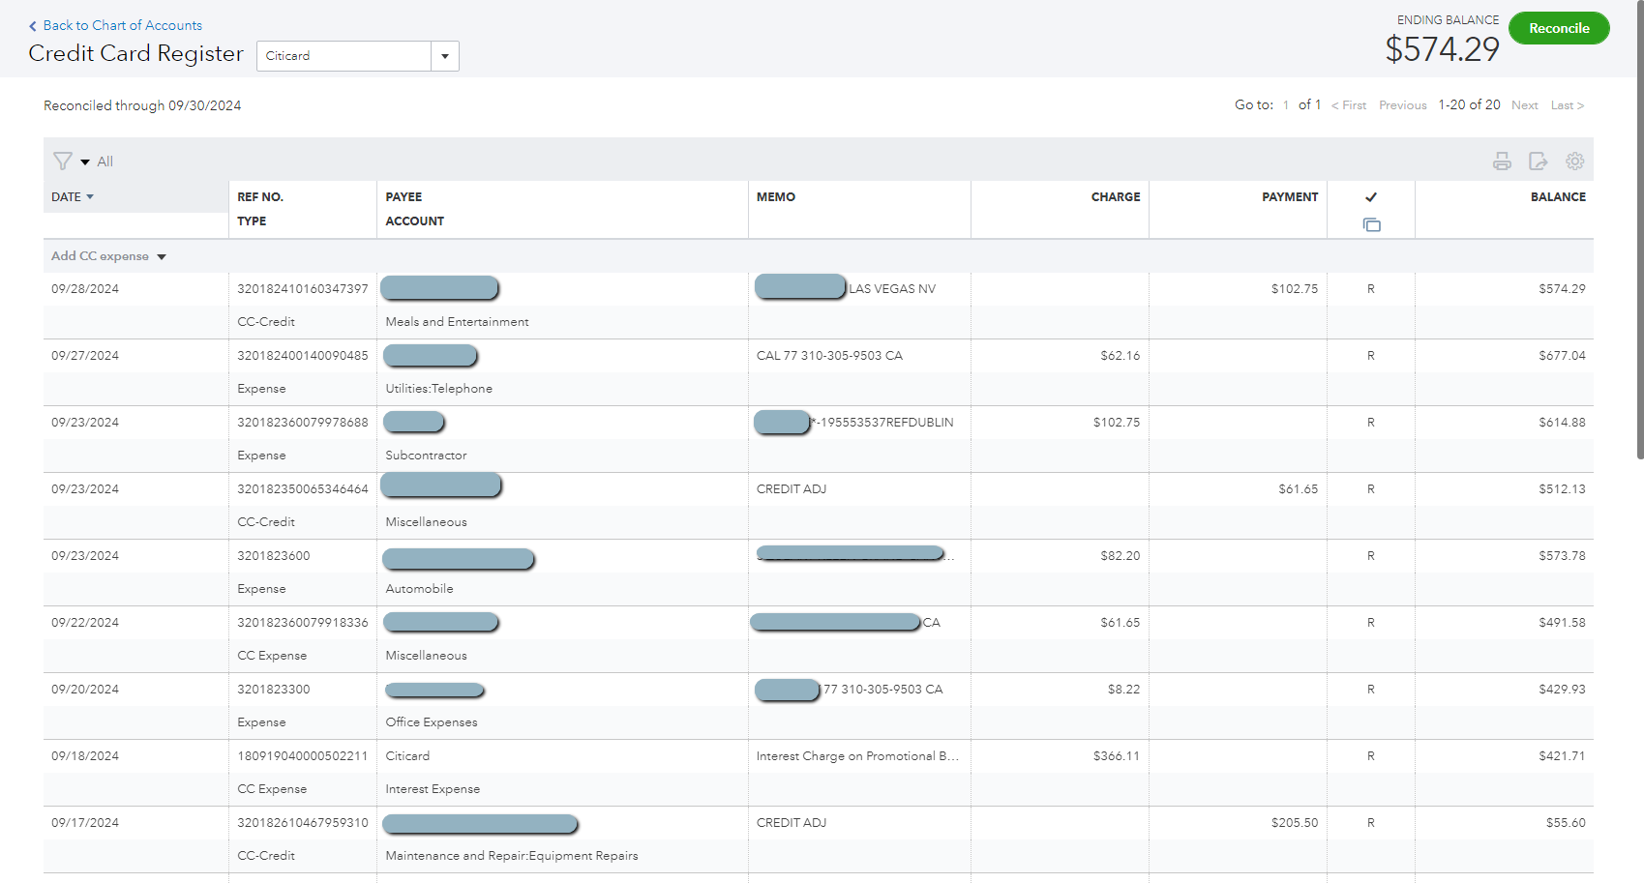Click the Last page link
Screen dimensions: 1644x883
click(x=1567, y=105)
